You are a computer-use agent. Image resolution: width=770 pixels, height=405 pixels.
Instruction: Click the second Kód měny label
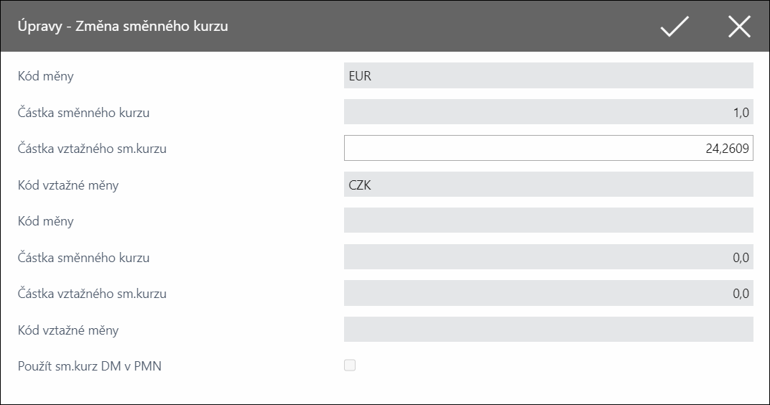pyautogui.click(x=46, y=221)
